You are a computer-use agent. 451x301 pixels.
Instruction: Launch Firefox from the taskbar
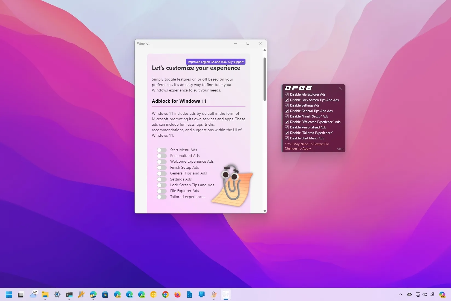[x=178, y=295]
